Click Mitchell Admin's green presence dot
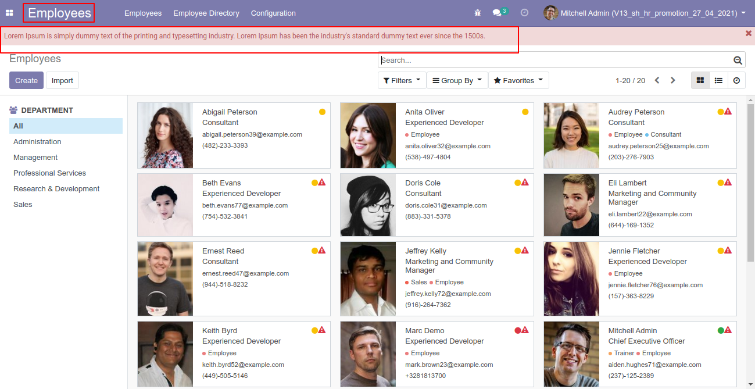Image resolution: width=755 pixels, height=389 pixels. click(x=721, y=330)
